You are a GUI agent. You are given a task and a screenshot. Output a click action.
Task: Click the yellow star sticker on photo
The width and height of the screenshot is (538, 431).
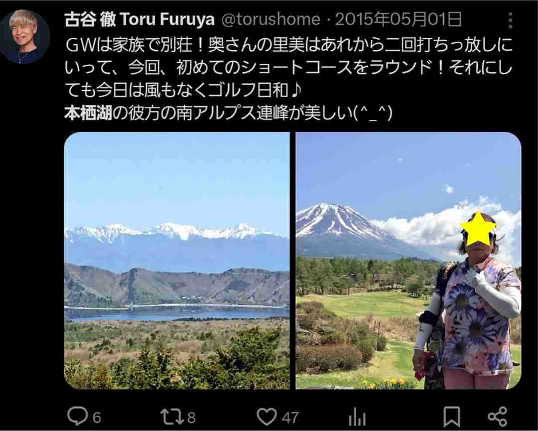pyautogui.click(x=478, y=229)
